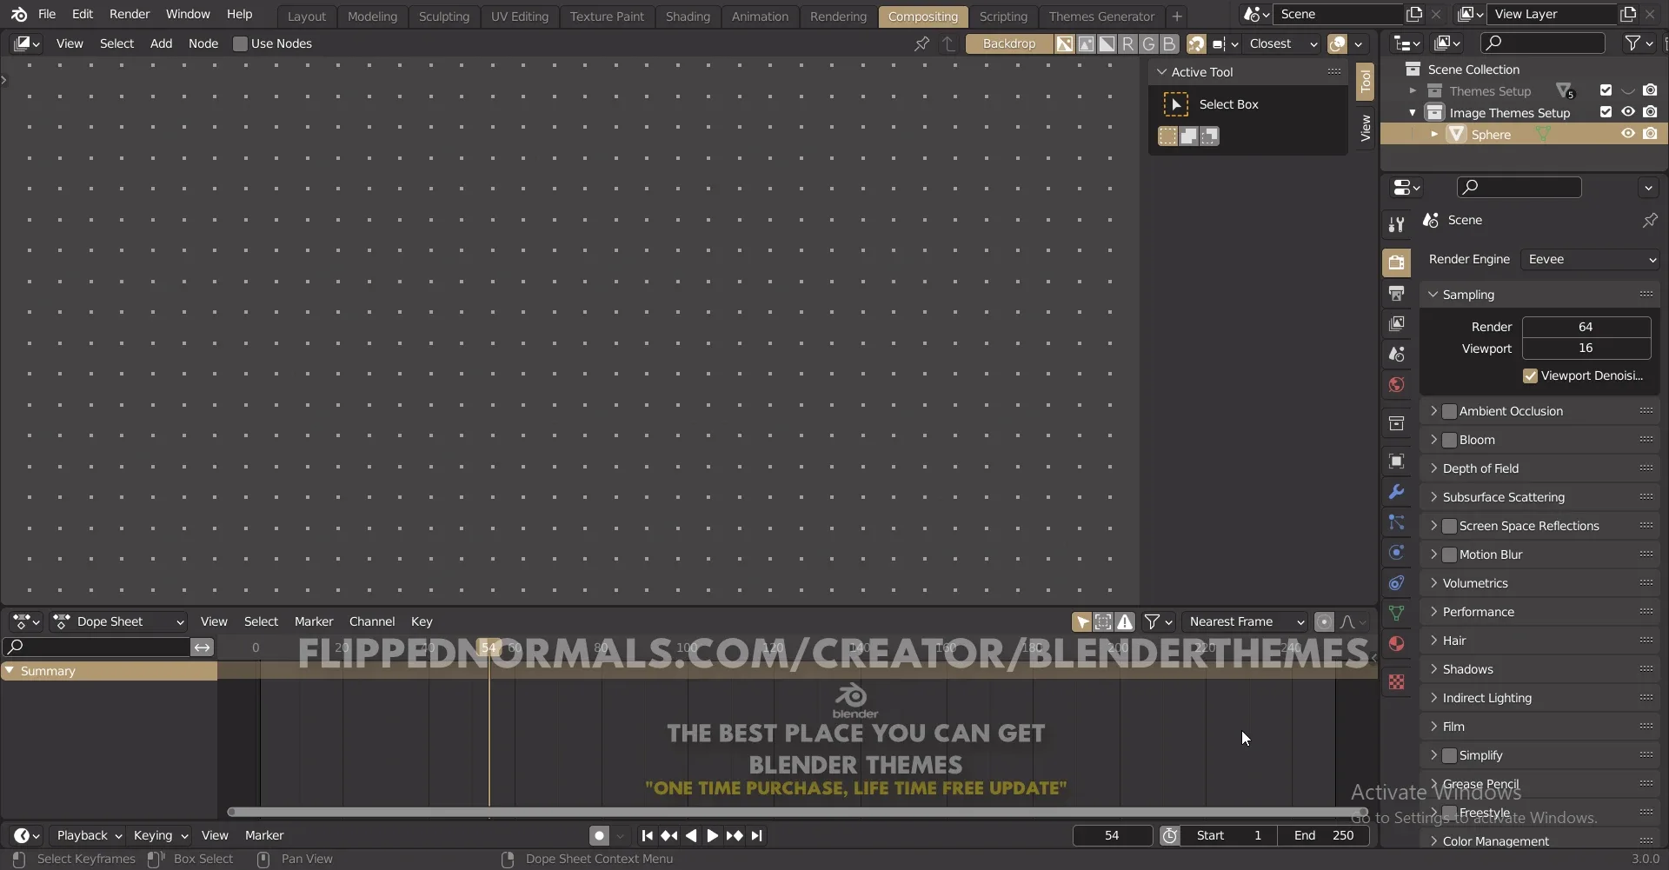Image resolution: width=1669 pixels, height=870 pixels.
Task: Open the Tool settings properties icon
Action: (1396, 224)
